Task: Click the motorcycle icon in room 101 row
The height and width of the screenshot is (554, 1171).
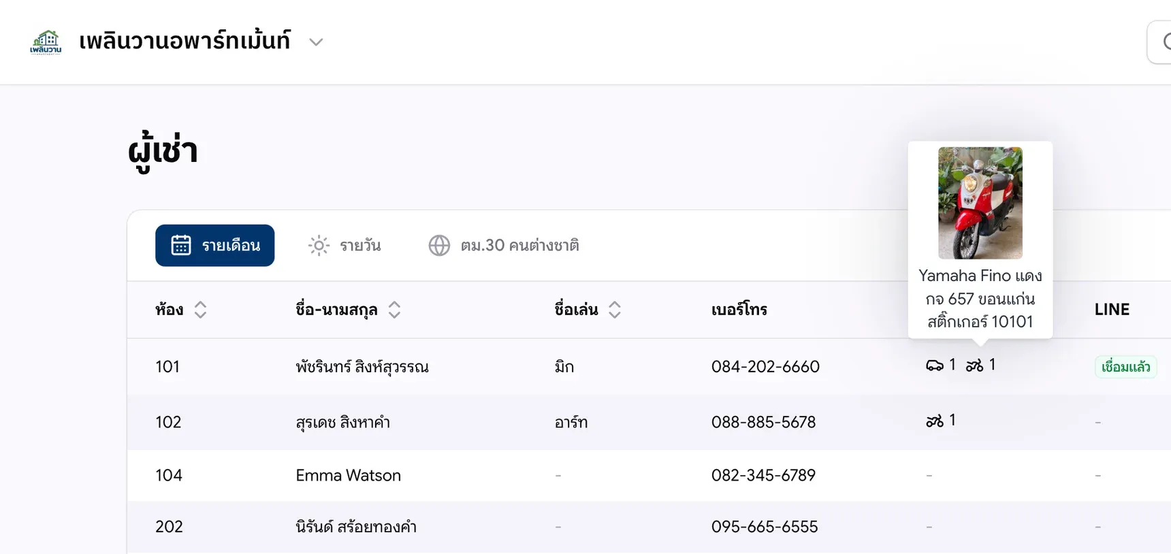Action: (974, 365)
